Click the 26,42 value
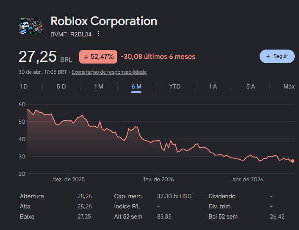Viewport: 299px width, 230px height. point(277,216)
